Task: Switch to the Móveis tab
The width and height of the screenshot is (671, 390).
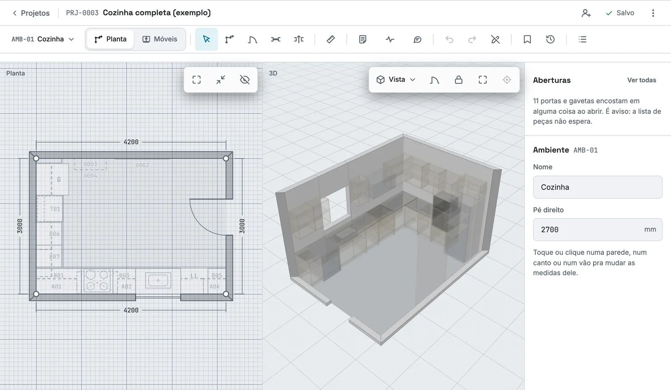Action: (x=160, y=39)
